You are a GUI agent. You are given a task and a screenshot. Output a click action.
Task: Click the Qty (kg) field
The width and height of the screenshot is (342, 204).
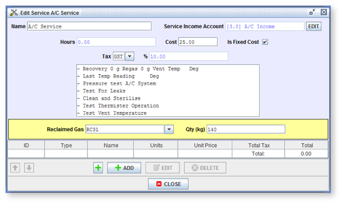coord(246,129)
